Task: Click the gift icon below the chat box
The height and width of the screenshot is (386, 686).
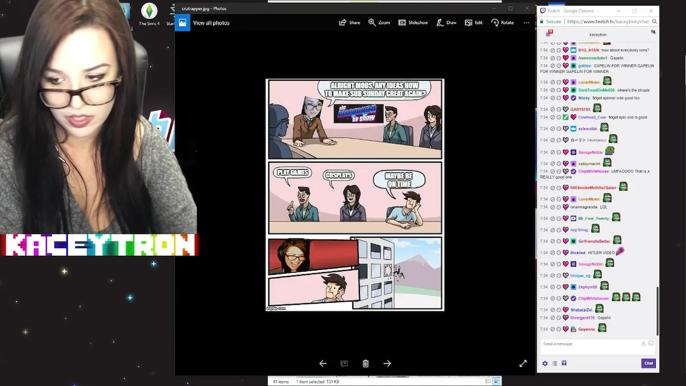Action: point(564,363)
